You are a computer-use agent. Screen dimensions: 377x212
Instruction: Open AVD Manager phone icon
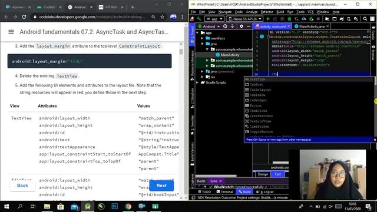tap(349, 19)
